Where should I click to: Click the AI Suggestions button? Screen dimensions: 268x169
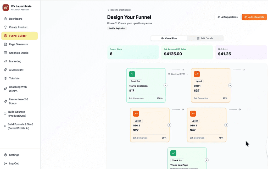click(227, 17)
